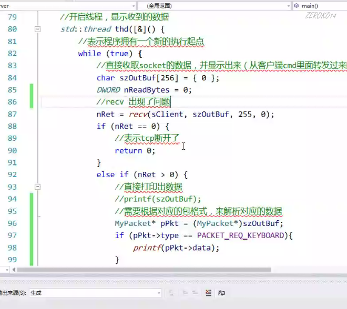This screenshot has height=309, width=347.
Task: Collapse the comment block at line 93
Action: coord(38,187)
